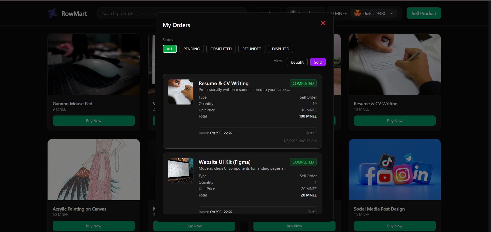Click the order title Website UI Kit (Figma)
This screenshot has height=232, width=491.
225,162
